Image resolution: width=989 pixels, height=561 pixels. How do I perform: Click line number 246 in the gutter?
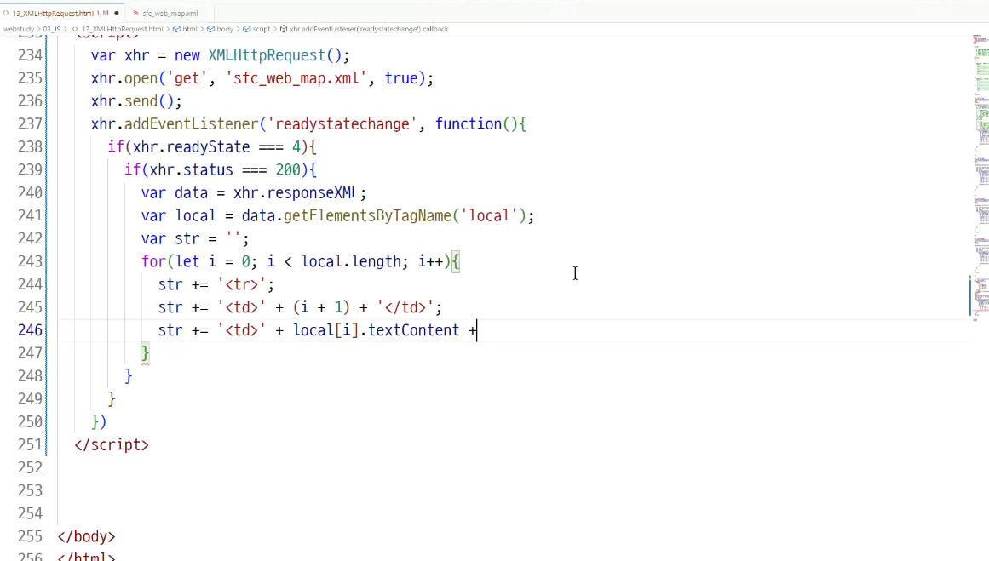click(31, 330)
